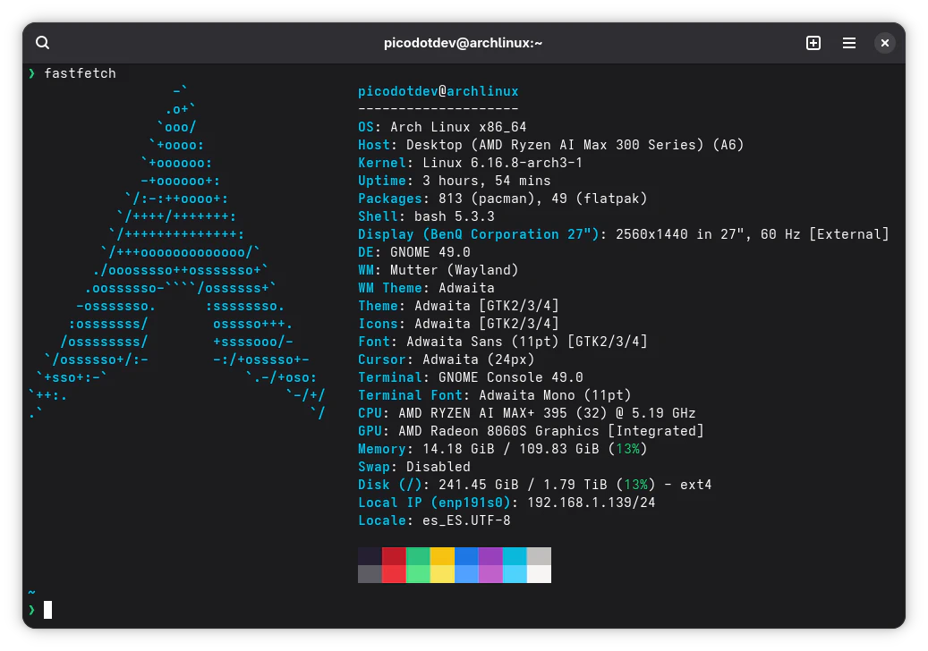Pick the purple swatch in the upper palette row
928x651 pixels.
click(490, 556)
